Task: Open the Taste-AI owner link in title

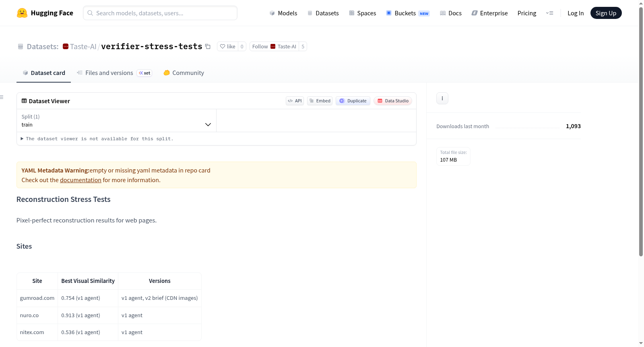Action: coord(83,46)
